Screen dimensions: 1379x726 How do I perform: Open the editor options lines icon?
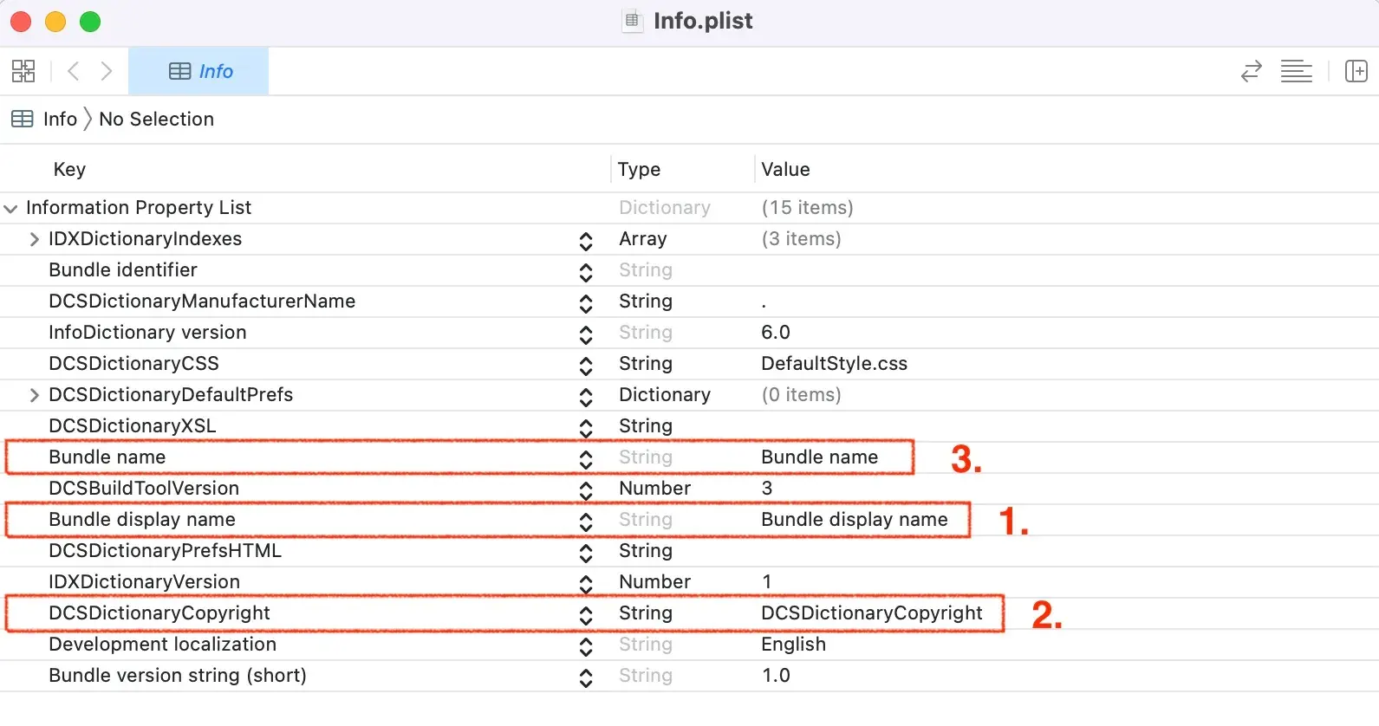1296,71
